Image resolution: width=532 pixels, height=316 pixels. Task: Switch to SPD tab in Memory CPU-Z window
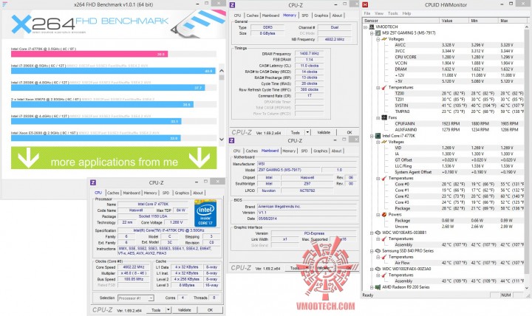tap(305, 16)
